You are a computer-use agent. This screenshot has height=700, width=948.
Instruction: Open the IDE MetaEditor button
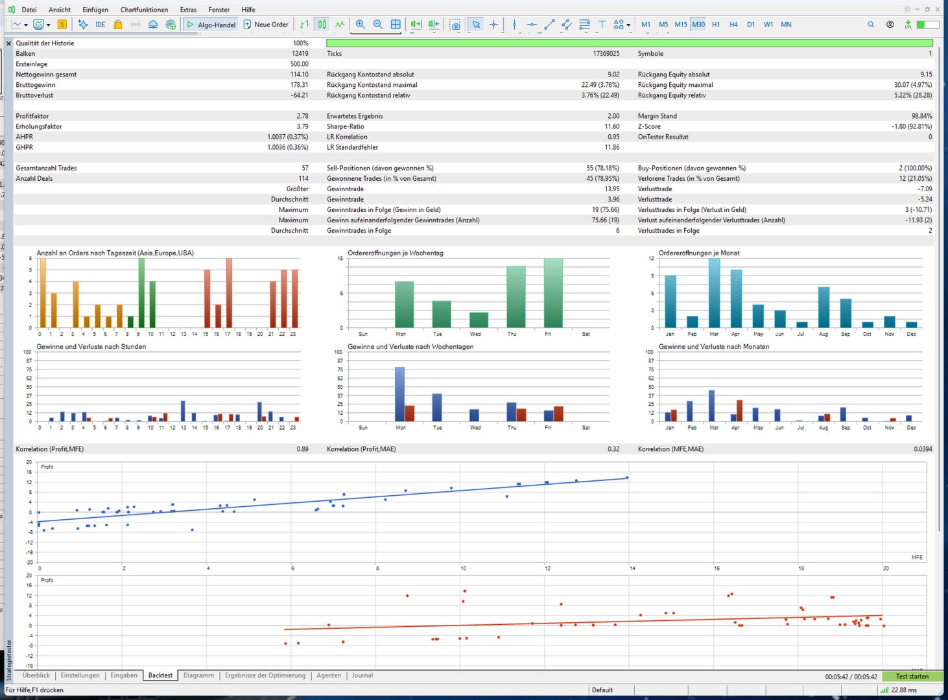[100, 25]
